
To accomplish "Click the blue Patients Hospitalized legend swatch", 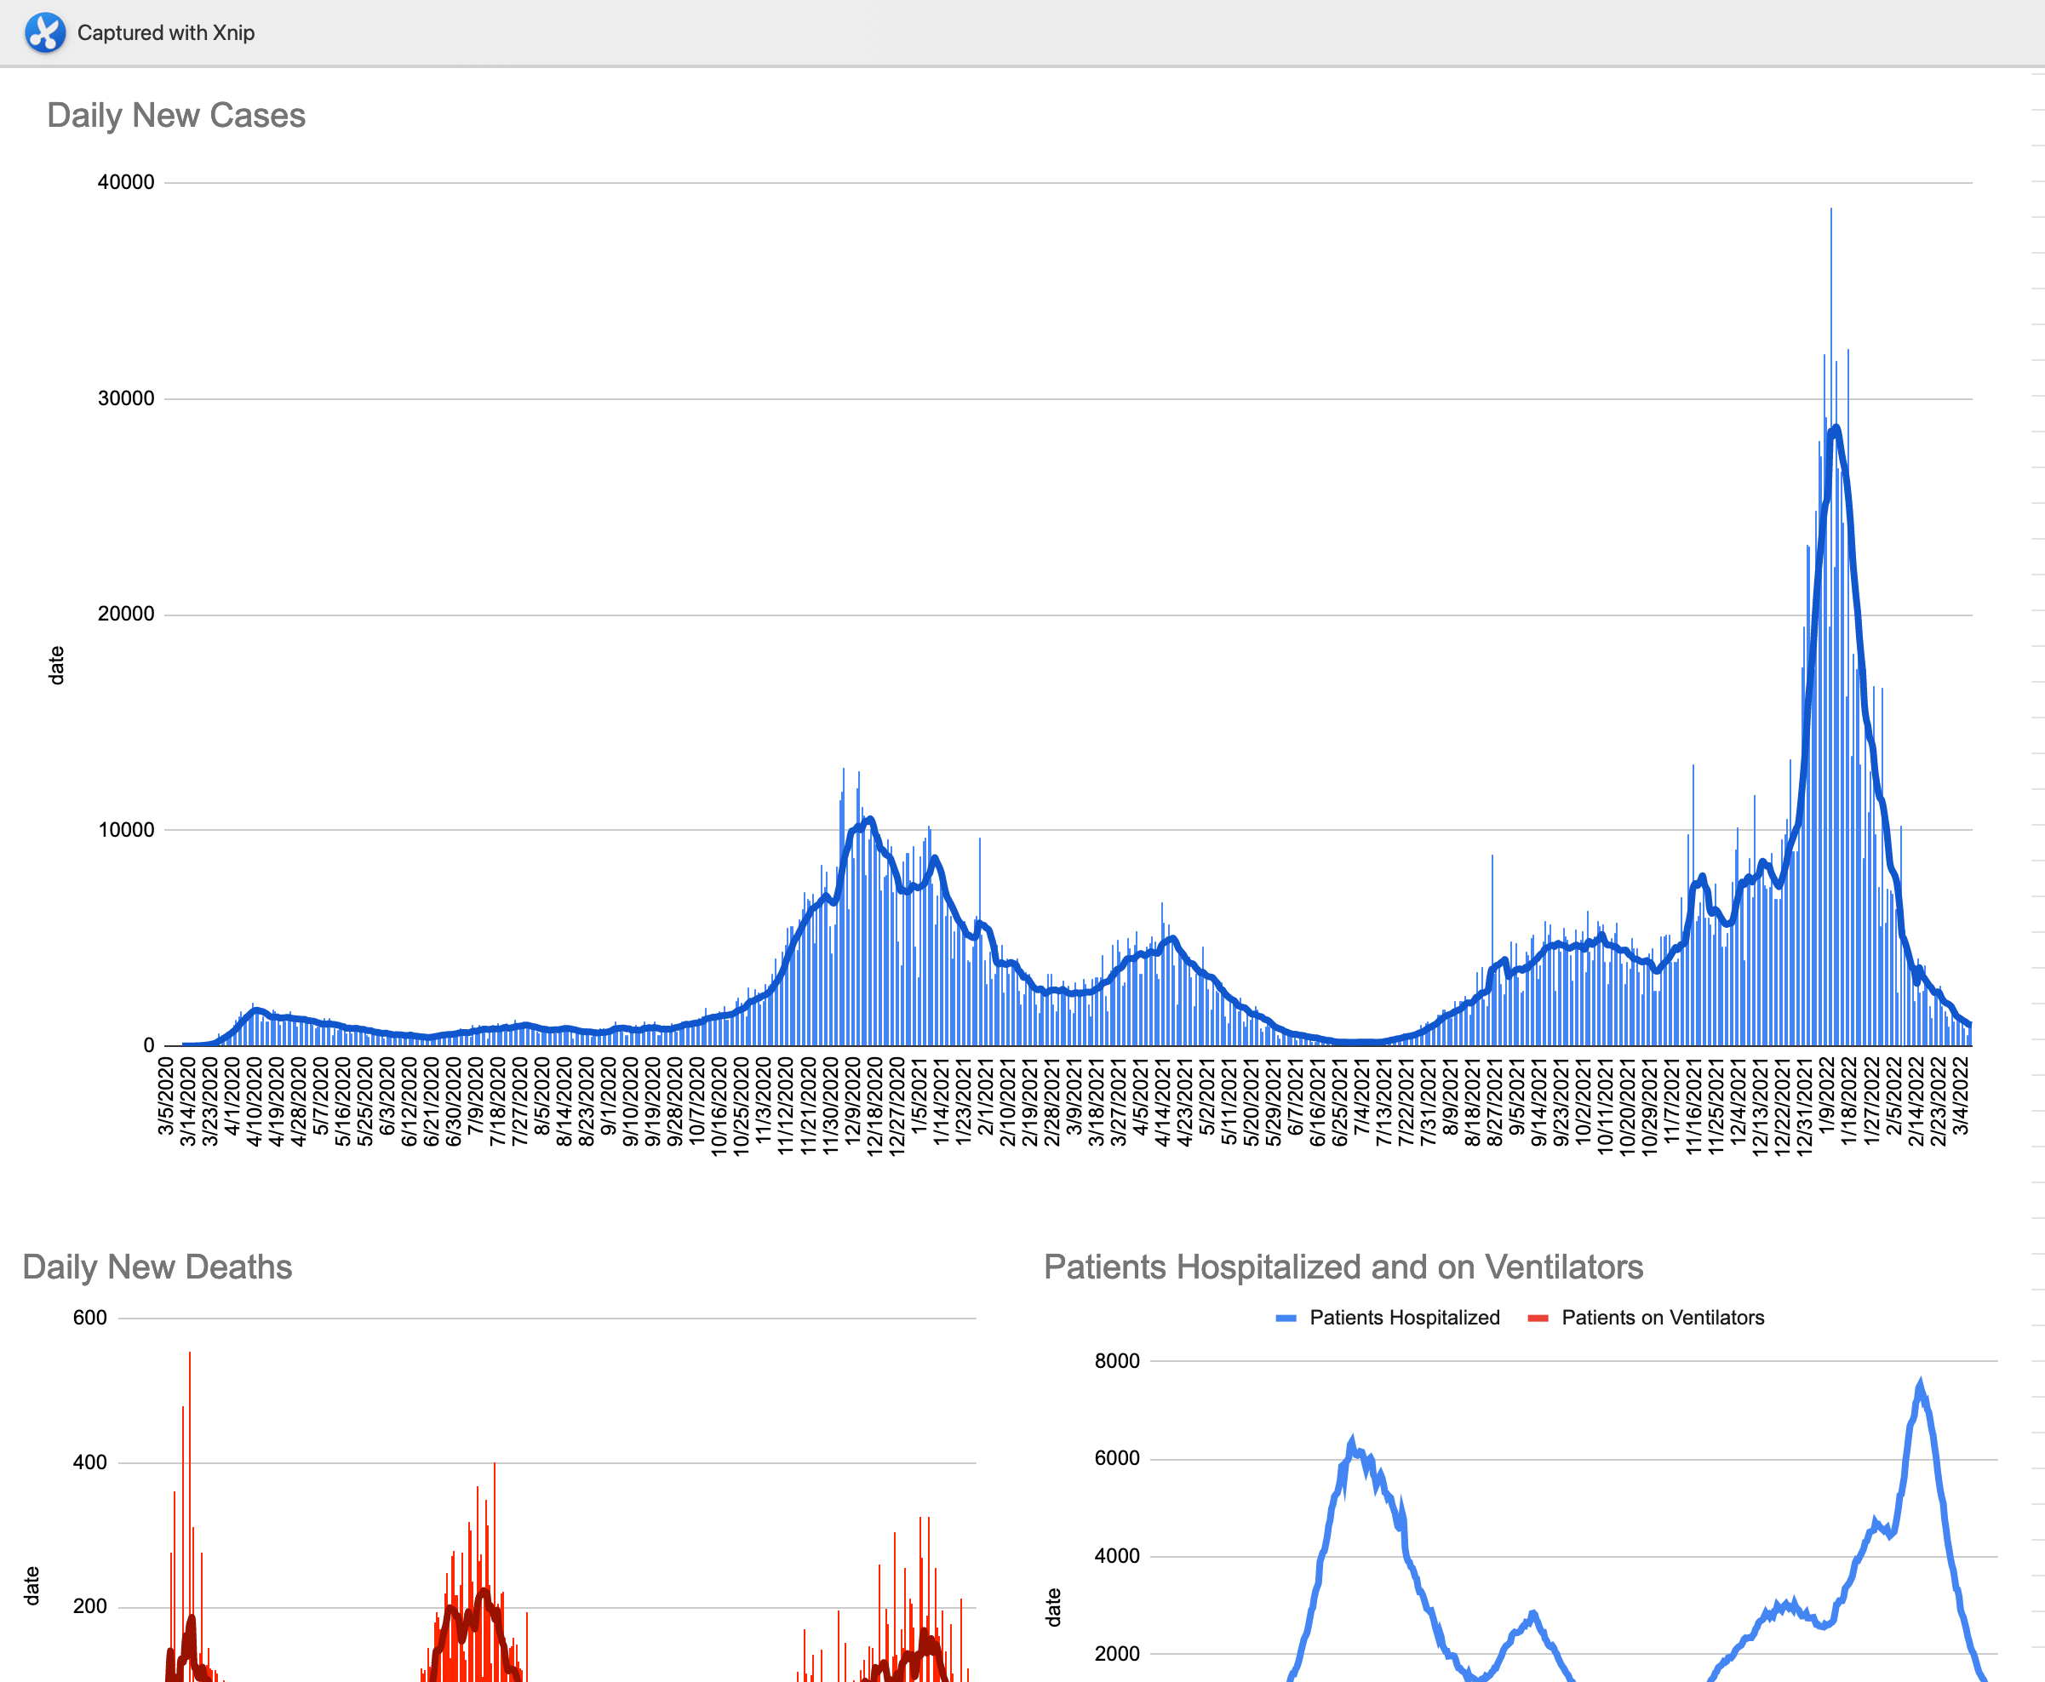I will [x=1286, y=1318].
